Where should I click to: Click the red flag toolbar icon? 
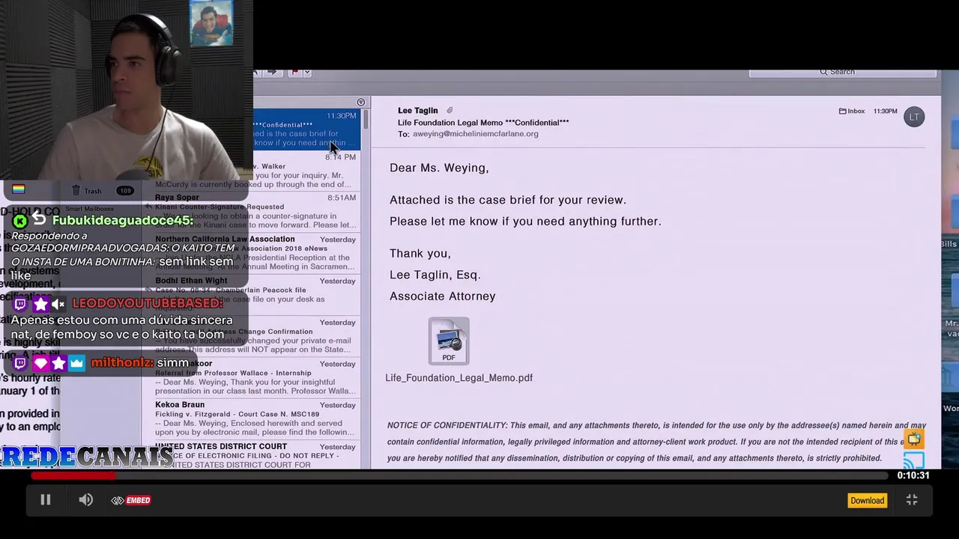pyautogui.click(x=295, y=72)
